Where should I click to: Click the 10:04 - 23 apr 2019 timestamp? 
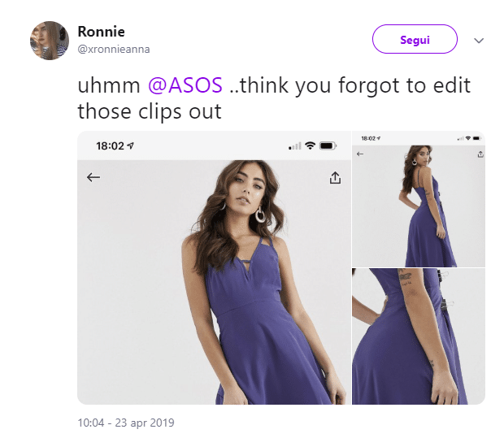pyautogui.click(x=125, y=423)
